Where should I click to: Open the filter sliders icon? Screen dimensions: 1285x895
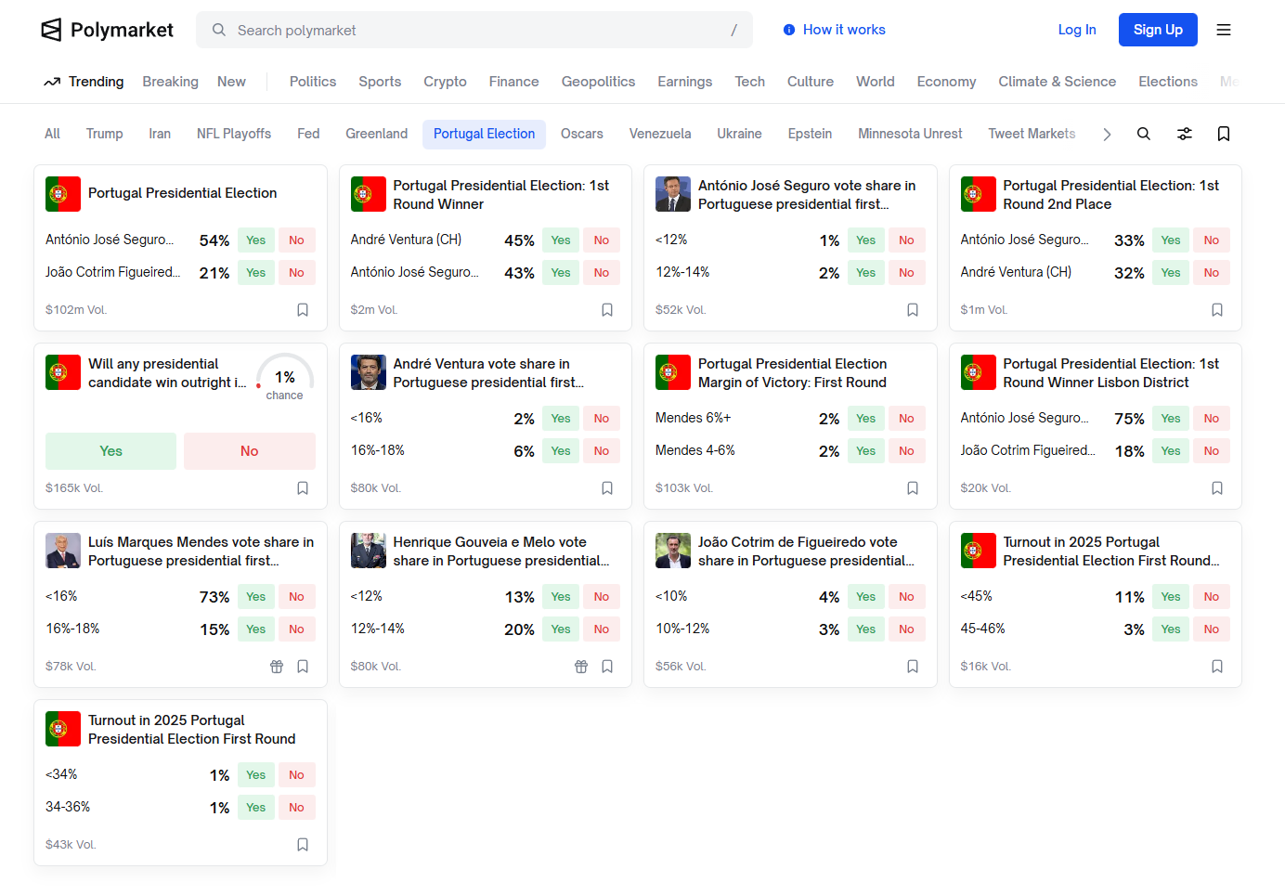click(1185, 134)
